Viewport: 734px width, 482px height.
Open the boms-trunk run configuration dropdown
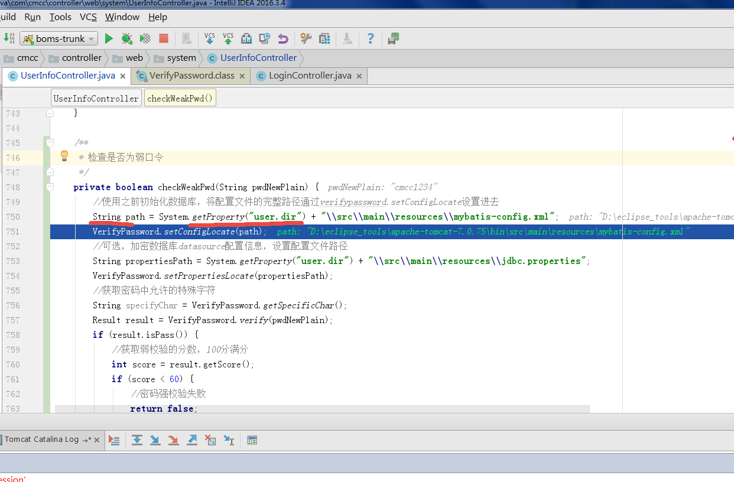(59, 39)
